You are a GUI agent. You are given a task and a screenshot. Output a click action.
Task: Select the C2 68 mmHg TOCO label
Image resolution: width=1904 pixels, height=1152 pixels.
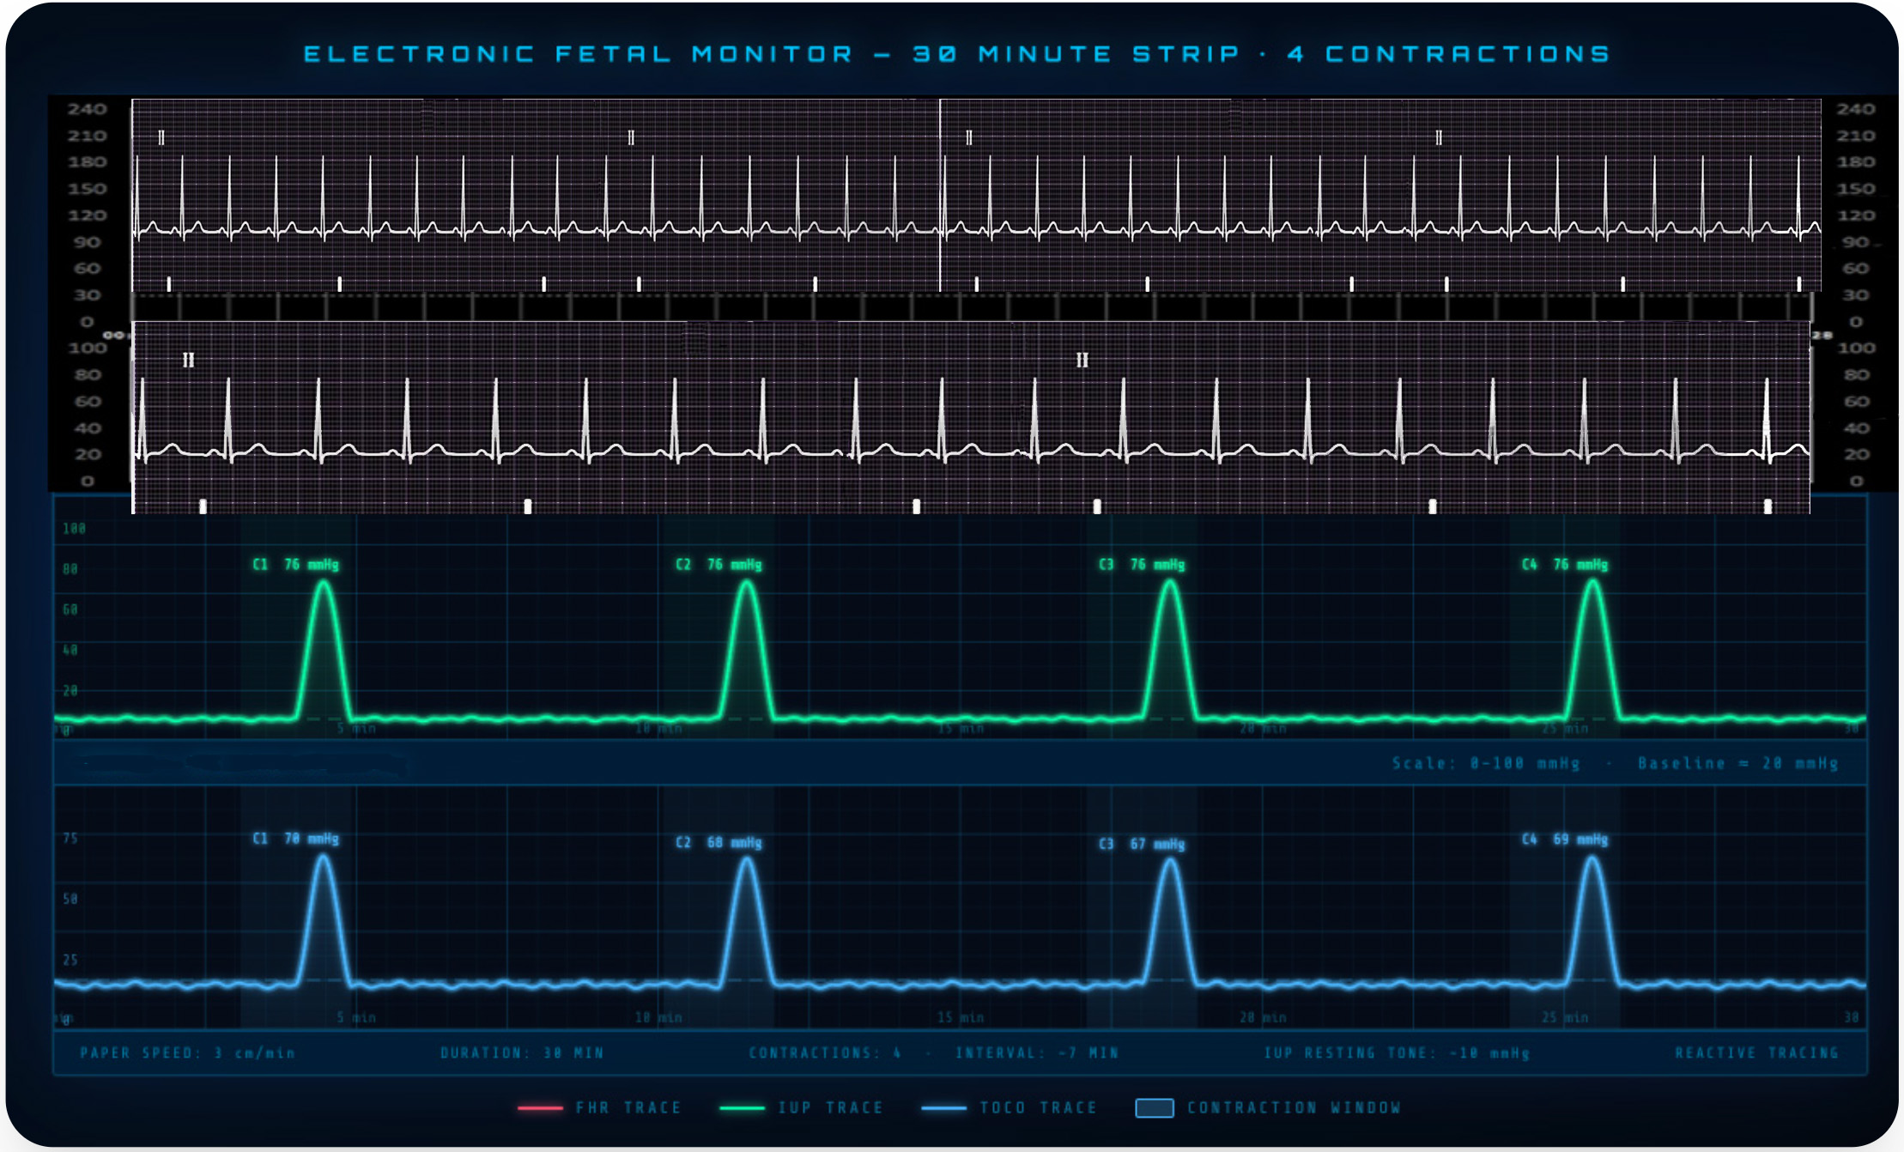(719, 841)
